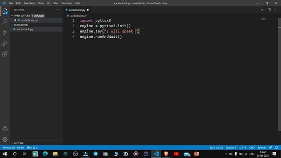Open the Run menu

point(56,3)
